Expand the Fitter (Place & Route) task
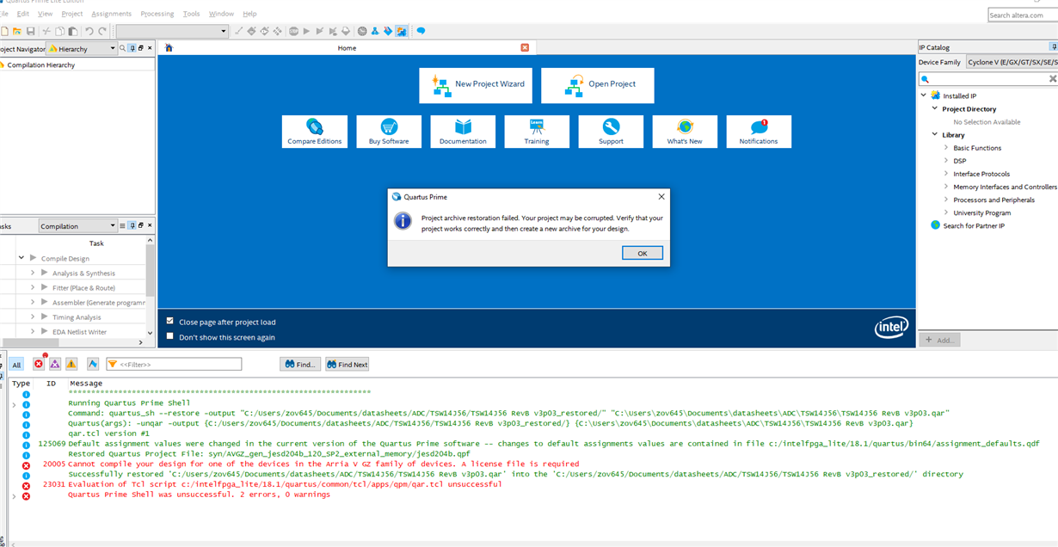Viewport: 1058px width, 547px height. (x=33, y=287)
